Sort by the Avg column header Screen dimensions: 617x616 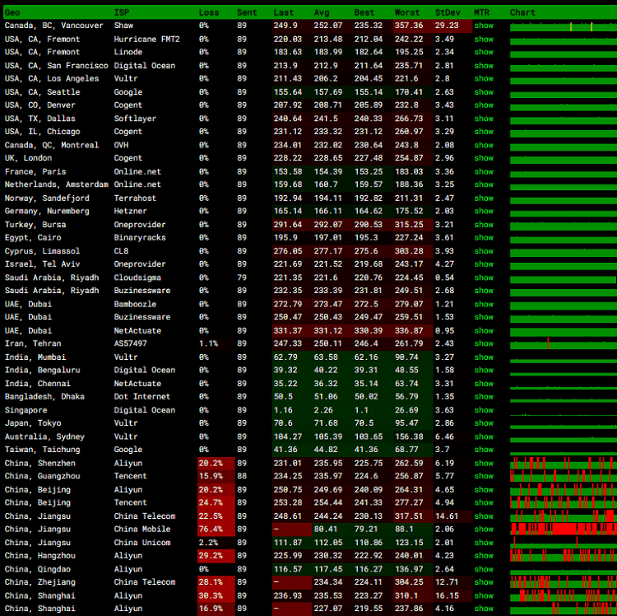coord(322,12)
